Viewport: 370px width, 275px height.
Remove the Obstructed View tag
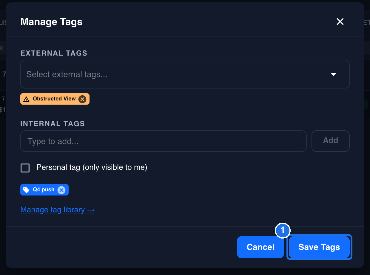tap(82, 99)
